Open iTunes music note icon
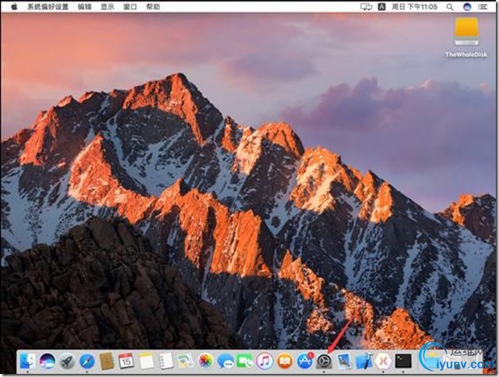The height and width of the screenshot is (377, 499). point(265,361)
